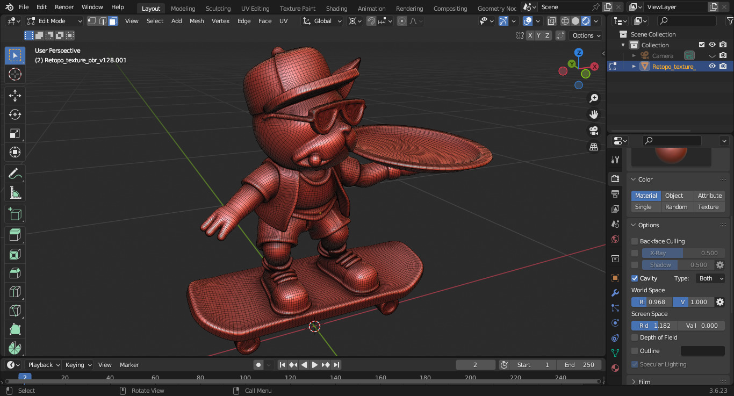Expand the Retopo_texture_ object tree row

634,66
